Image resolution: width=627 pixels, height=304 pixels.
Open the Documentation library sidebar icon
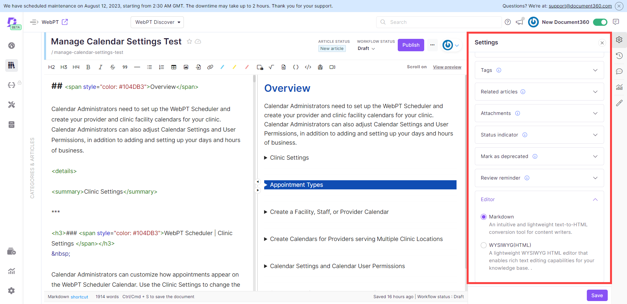(11, 65)
